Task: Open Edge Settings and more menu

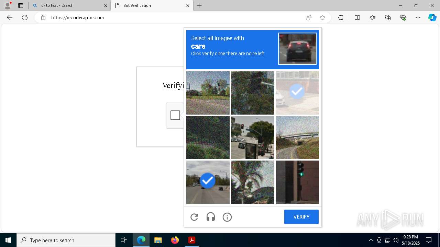Action: [x=418, y=17]
